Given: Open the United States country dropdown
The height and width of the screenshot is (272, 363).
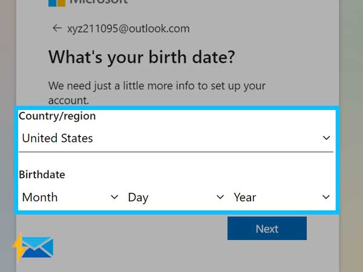Looking at the screenshot, I should 176,138.
